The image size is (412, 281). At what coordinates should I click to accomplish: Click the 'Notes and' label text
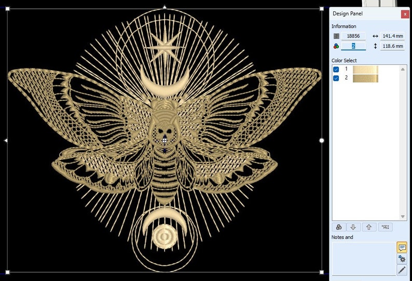click(x=342, y=237)
